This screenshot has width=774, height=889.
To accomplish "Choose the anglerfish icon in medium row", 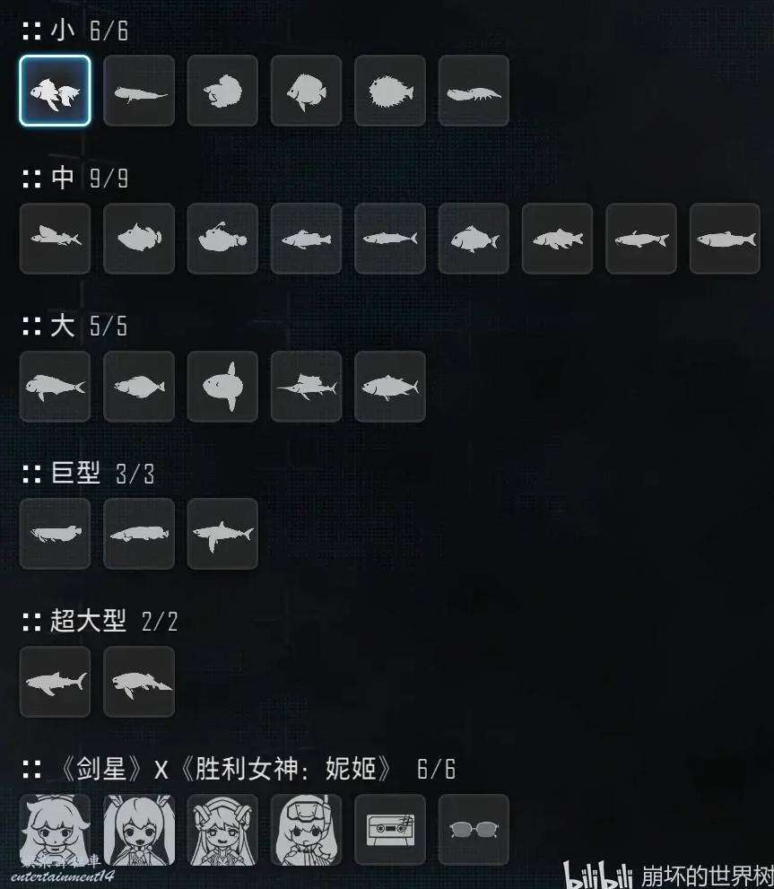I will 222,239.
